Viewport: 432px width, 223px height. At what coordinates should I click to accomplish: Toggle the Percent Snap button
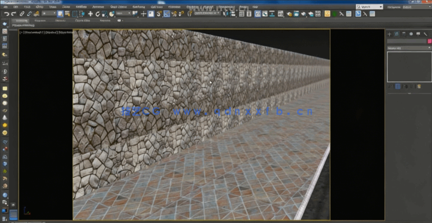[x=174, y=14]
